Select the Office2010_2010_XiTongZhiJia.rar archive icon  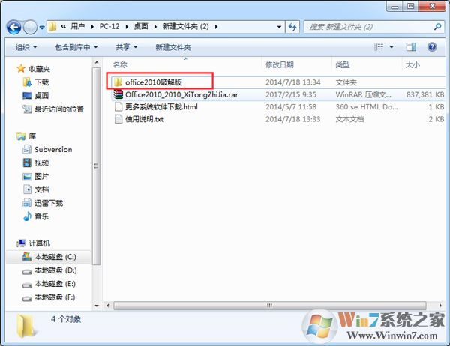tap(118, 94)
